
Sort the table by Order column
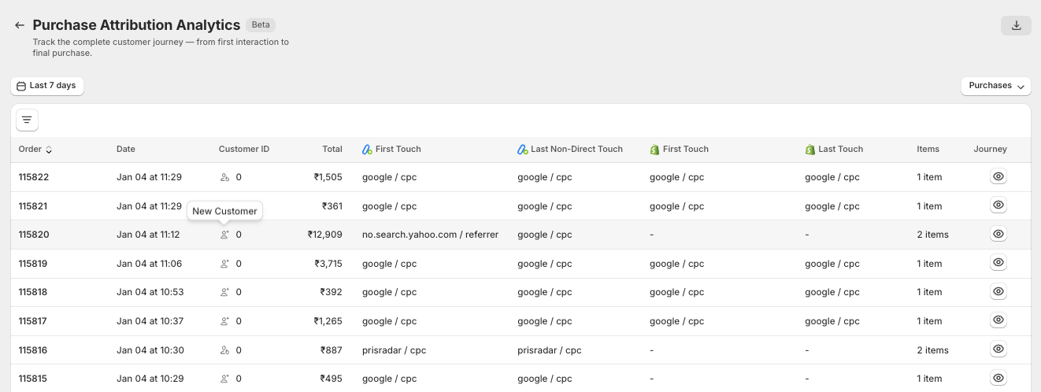[35, 149]
